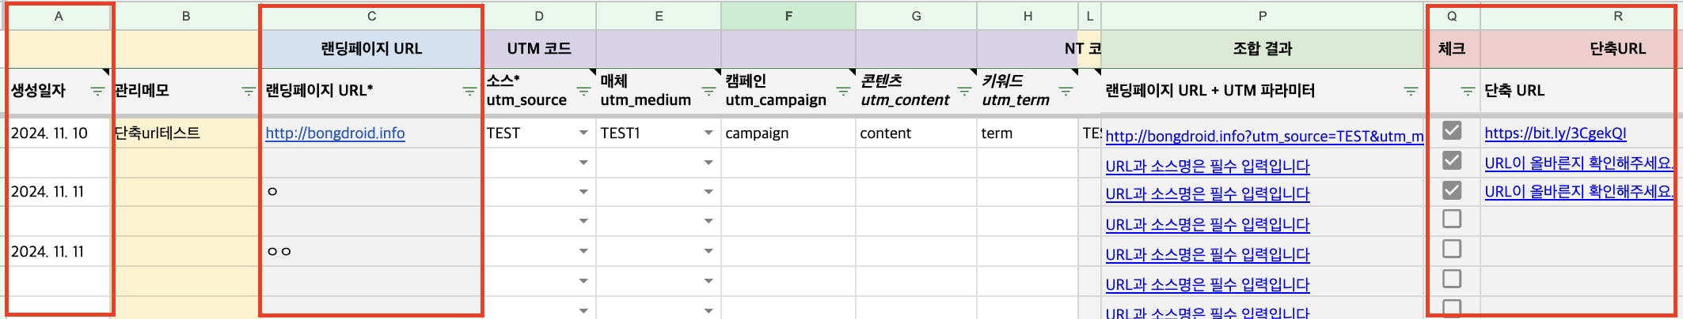This screenshot has width=1683, height=319.
Task: Select the cell containing "campaign"
Action: click(788, 133)
